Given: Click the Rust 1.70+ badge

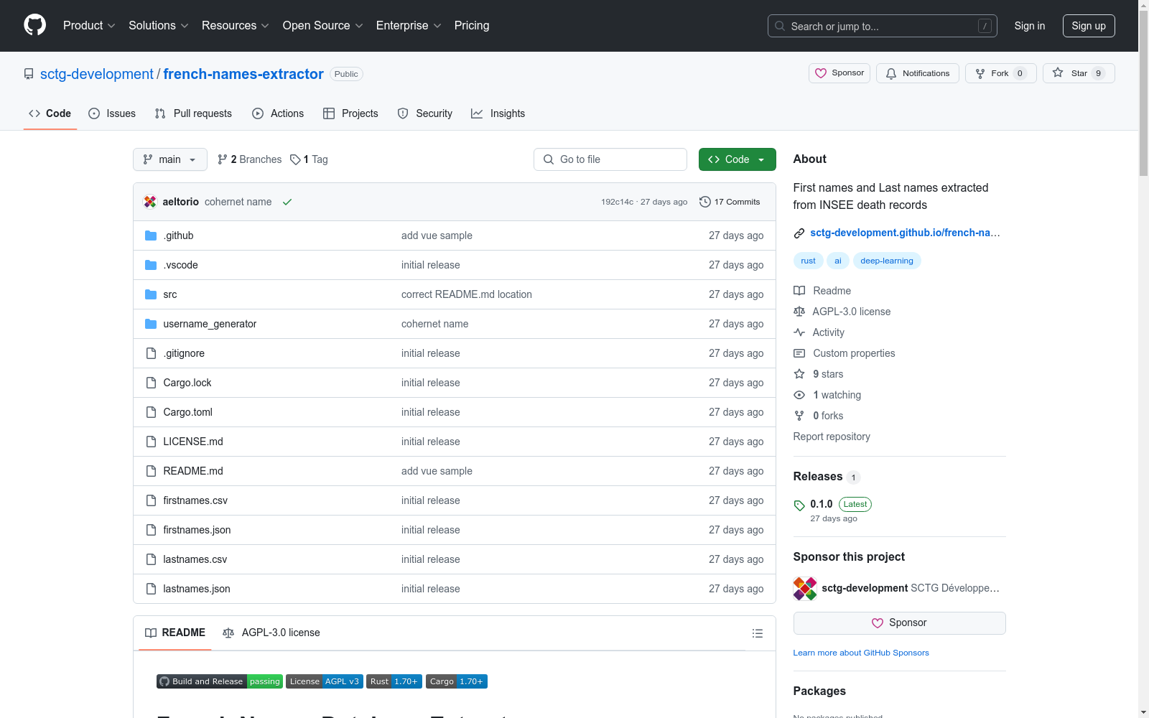Looking at the screenshot, I should [394, 681].
